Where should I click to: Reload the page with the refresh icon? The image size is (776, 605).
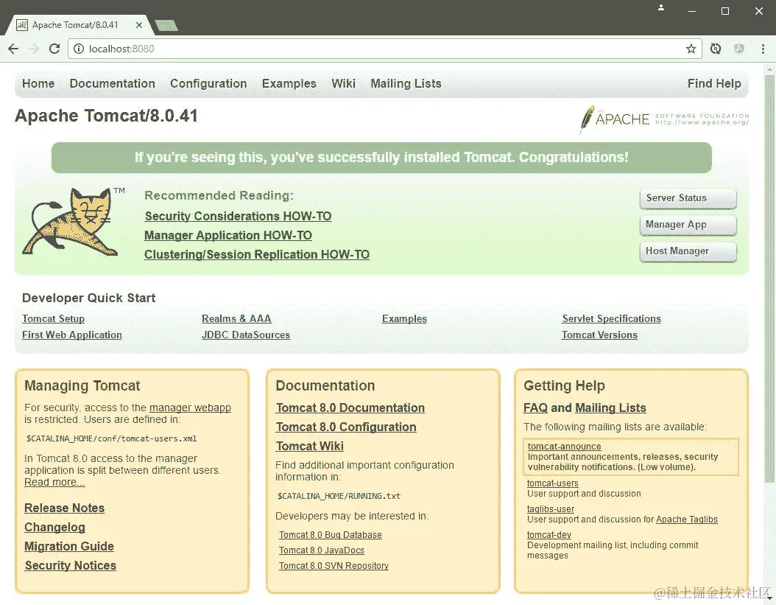[x=54, y=49]
